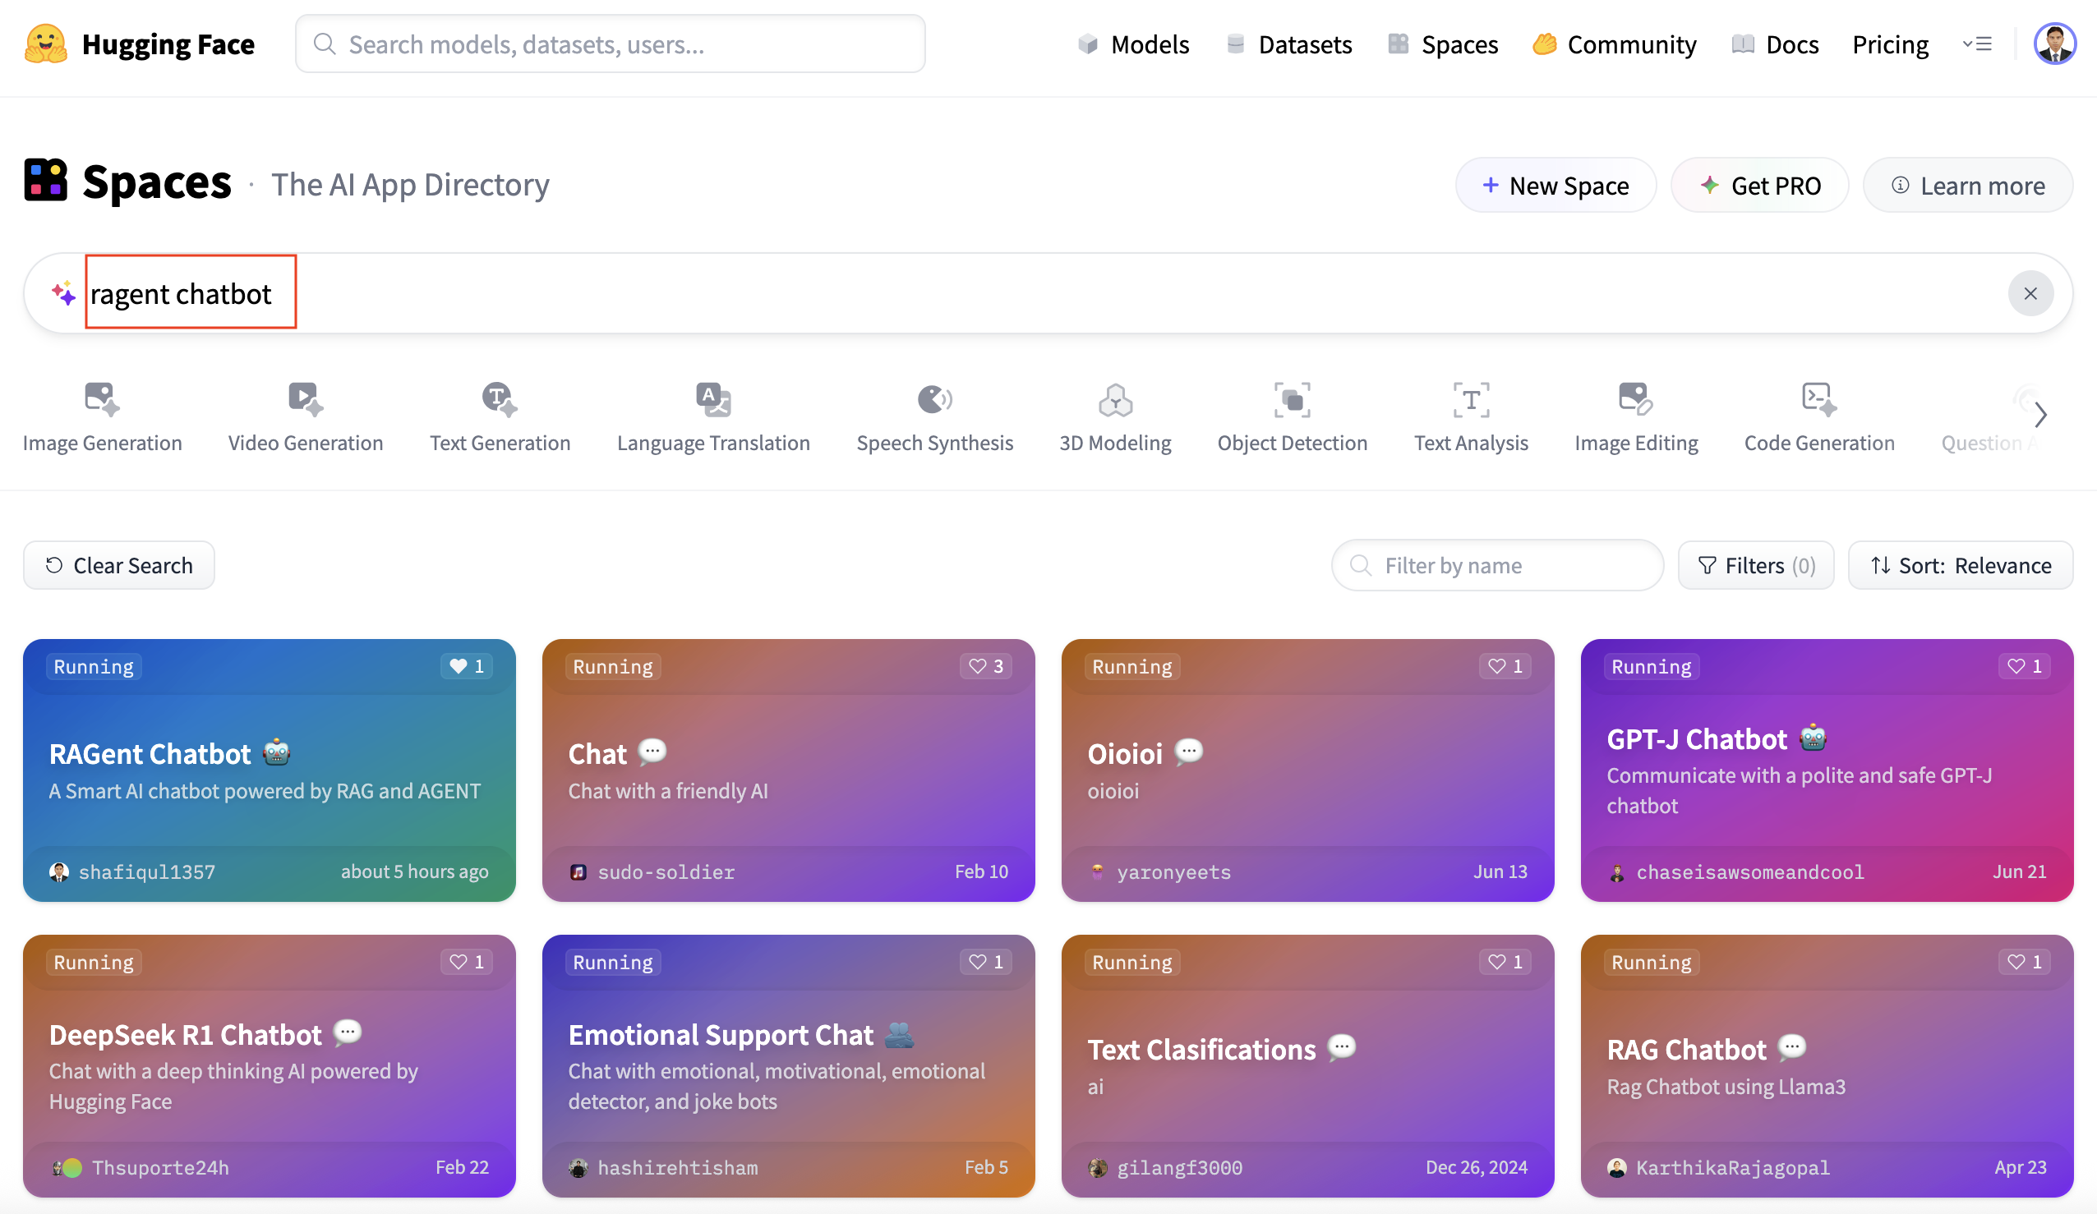This screenshot has height=1214, width=2097.
Task: Open Docs in top navigation
Action: point(1775,44)
